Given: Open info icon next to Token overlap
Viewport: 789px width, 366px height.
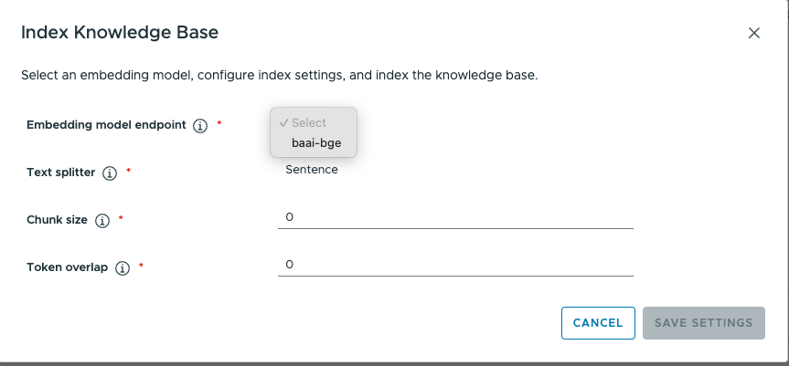Looking at the screenshot, I should click(123, 268).
